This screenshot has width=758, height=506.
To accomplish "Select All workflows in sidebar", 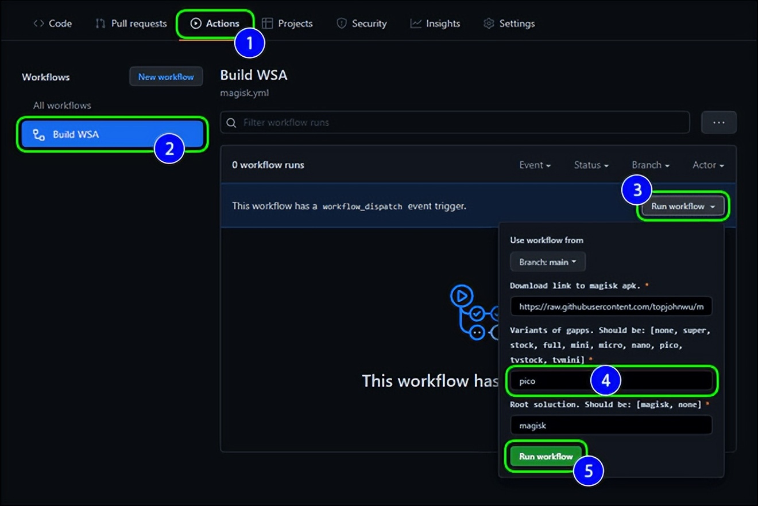I will click(x=62, y=106).
